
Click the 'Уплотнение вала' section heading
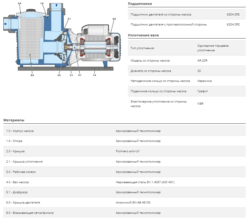click(143, 35)
